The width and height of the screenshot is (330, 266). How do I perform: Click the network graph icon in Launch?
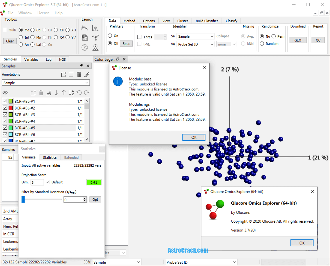[x=95, y=38]
